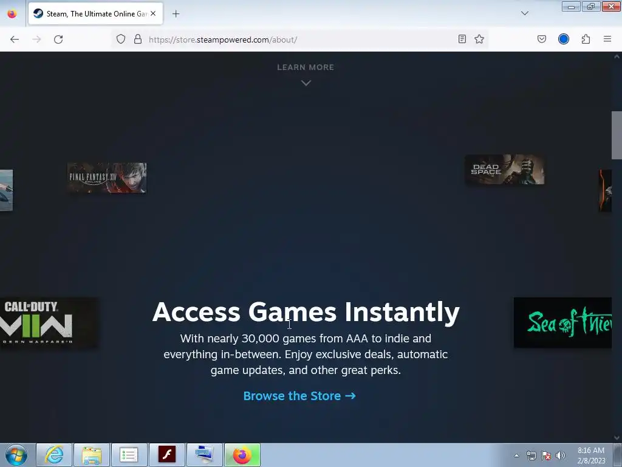
Task: Click the taskbar clock showing 8:16 AM
Action: pyautogui.click(x=591, y=455)
